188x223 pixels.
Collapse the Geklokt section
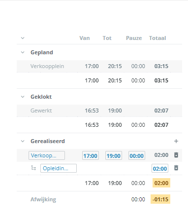point(23,97)
